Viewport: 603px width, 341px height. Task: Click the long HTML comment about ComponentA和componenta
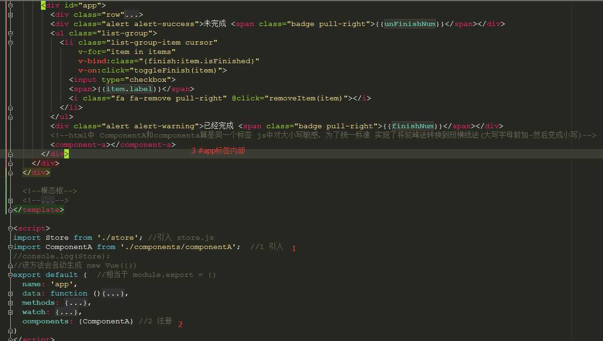pyautogui.click(x=323, y=136)
